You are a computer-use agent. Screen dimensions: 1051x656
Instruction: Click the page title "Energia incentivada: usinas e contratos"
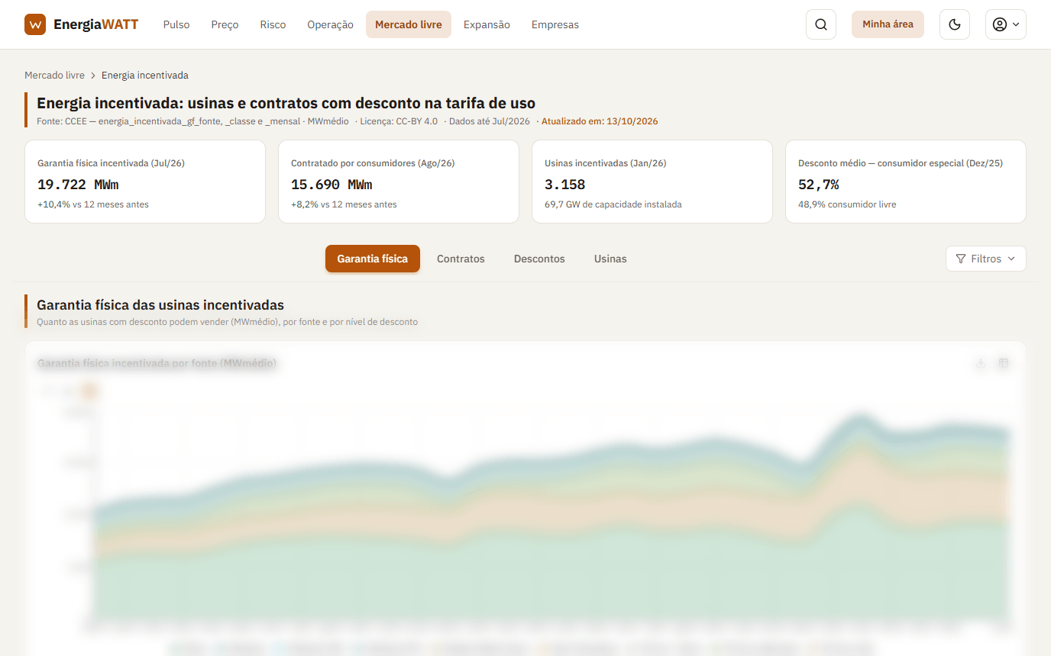click(x=286, y=103)
